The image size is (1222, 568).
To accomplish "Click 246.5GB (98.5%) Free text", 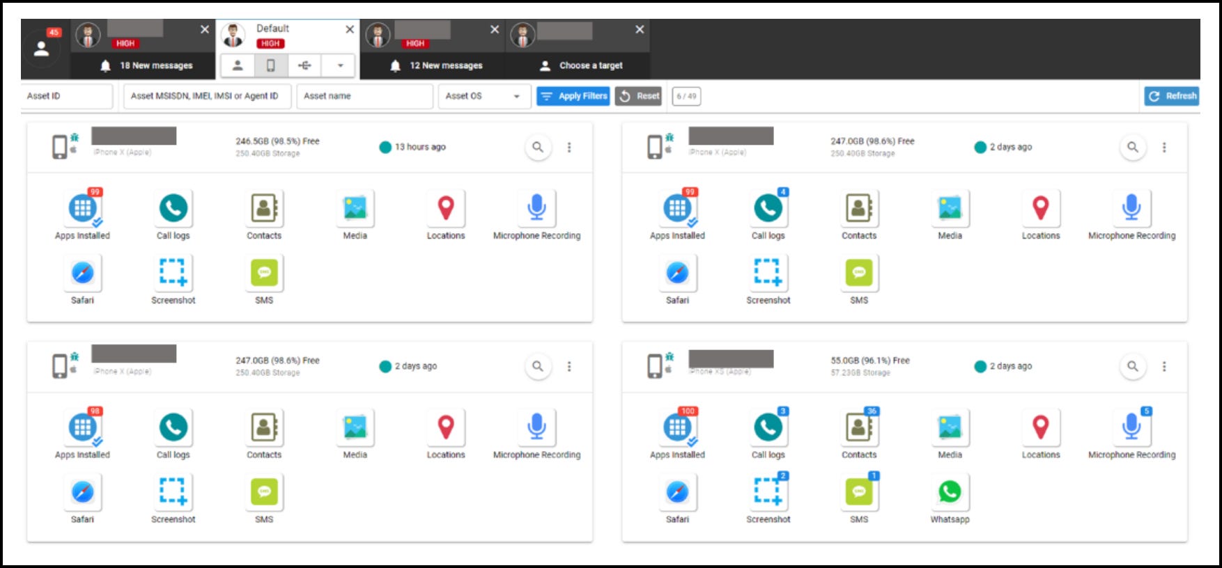I will pos(277,141).
